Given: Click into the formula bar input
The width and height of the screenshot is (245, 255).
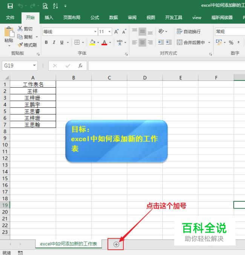Looking at the screenshot, I should pyautogui.click(x=167, y=66).
